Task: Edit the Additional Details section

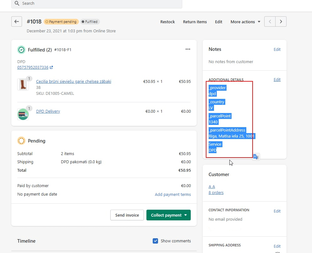Action: pyautogui.click(x=277, y=80)
